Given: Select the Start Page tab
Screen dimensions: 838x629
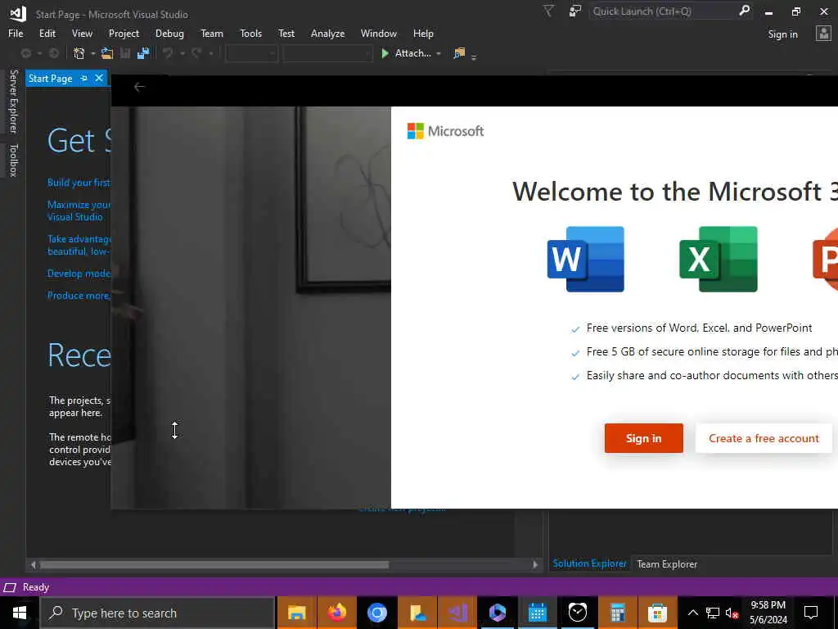Looking at the screenshot, I should click(50, 79).
